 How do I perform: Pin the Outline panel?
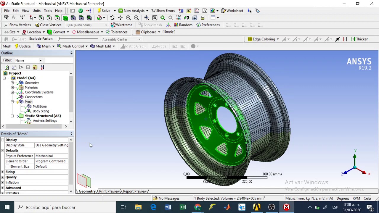pyautogui.click(x=71, y=53)
